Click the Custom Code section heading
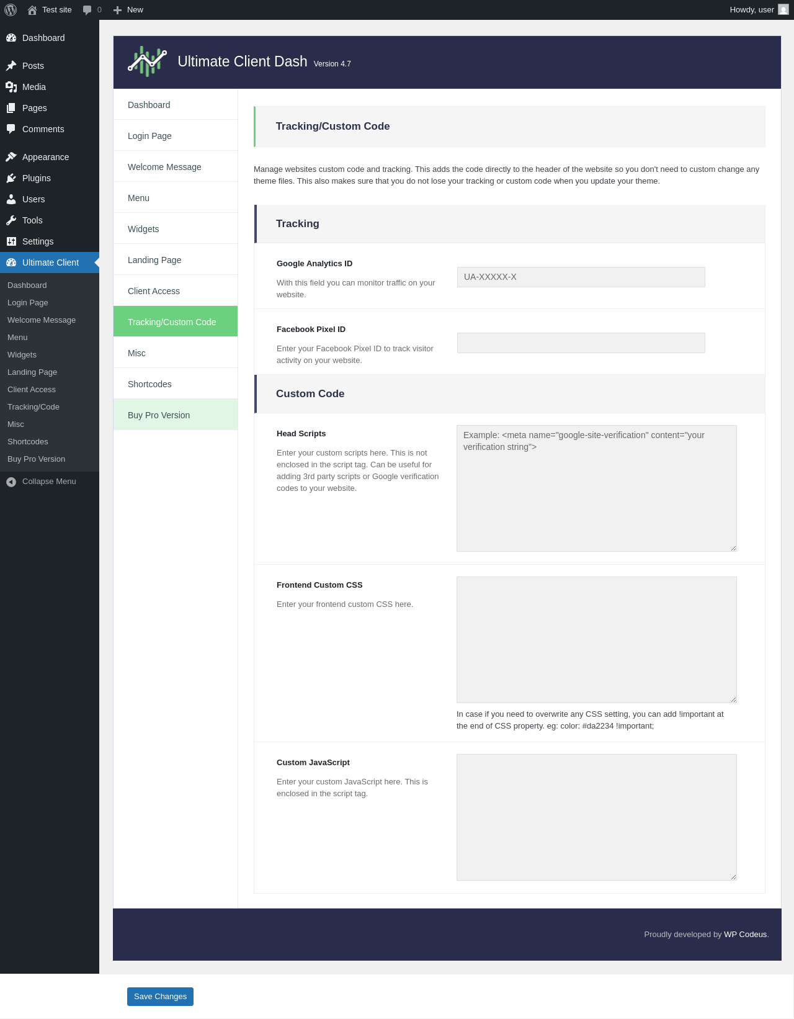Screen dimensions: 794x1019 pyautogui.click(x=310, y=394)
